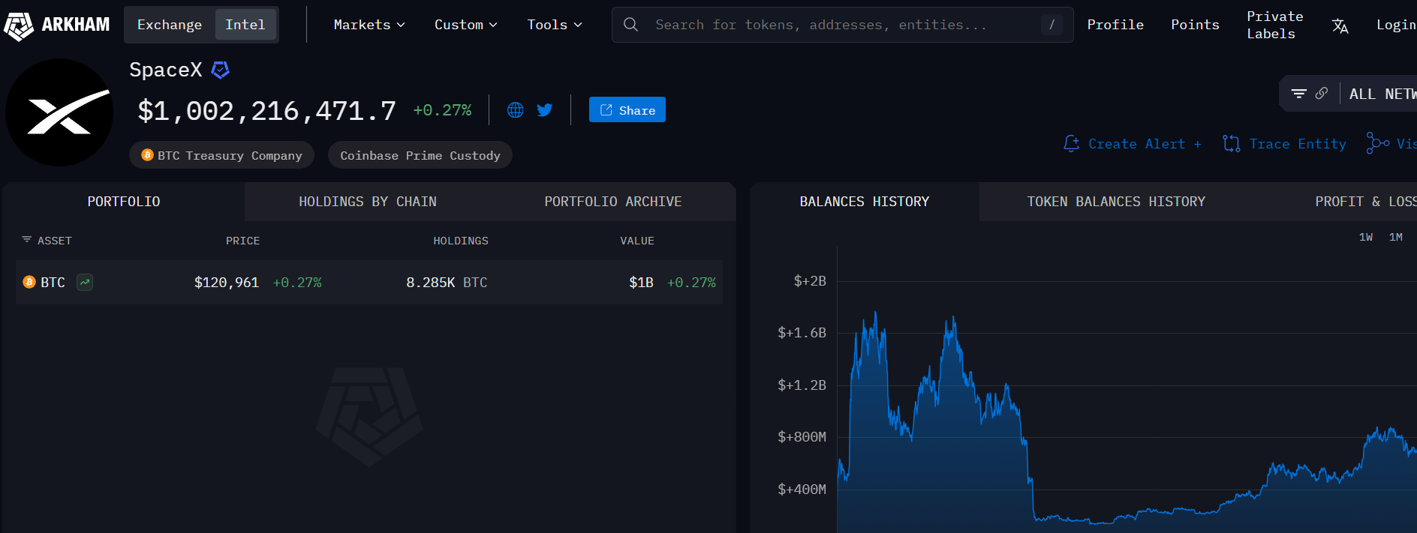Viewport: 1417px width, 533px height.
Task: Expand the Markets dropdown menu
Action: pos(369,25)
